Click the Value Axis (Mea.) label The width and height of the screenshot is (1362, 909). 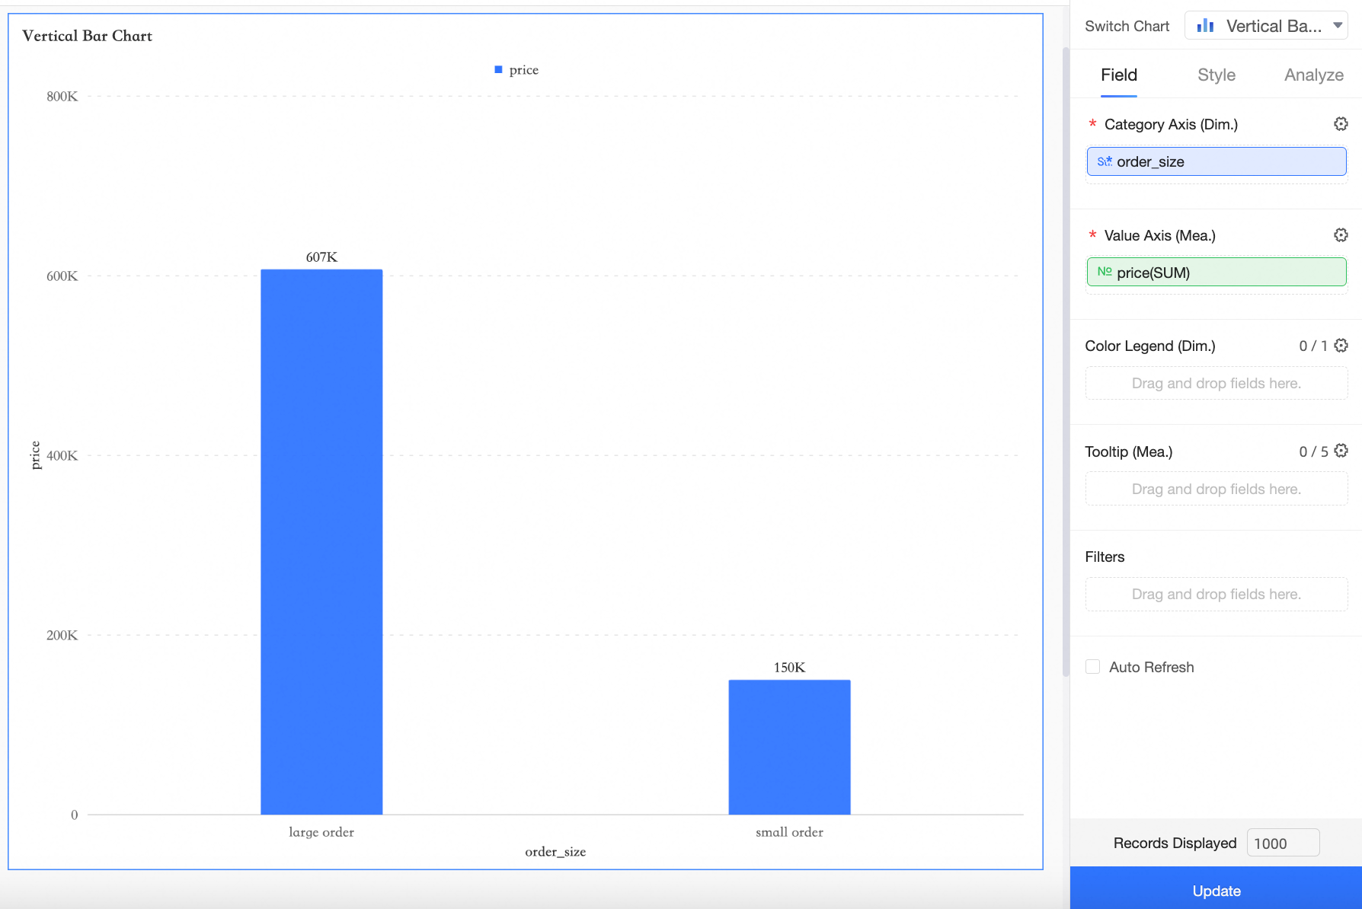(1159, 235)
